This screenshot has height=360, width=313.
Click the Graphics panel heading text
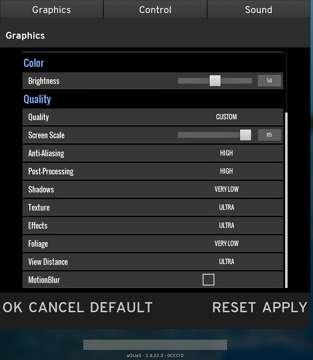(25, 35)
